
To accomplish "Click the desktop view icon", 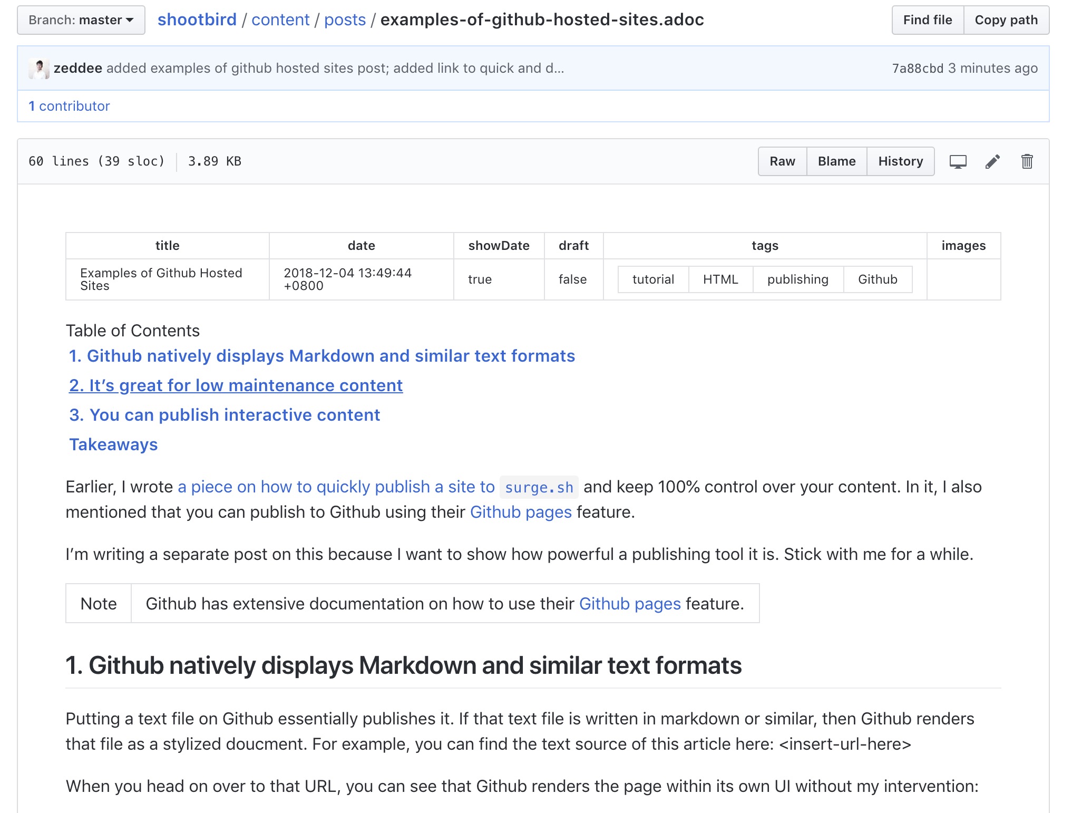I will [x=958, y=161].
